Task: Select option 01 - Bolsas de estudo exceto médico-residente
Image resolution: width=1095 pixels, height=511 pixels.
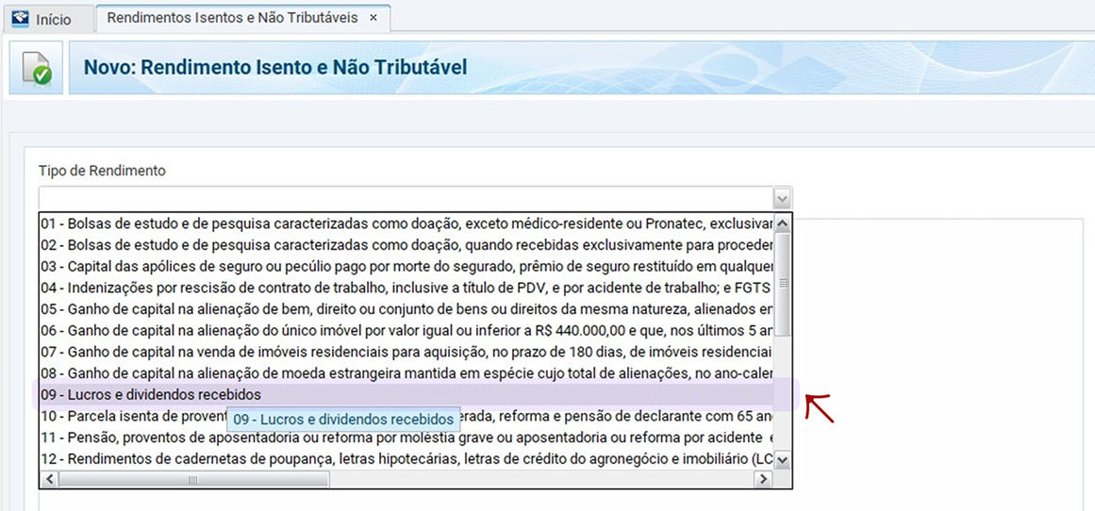Action: click(x=406, y=224)
